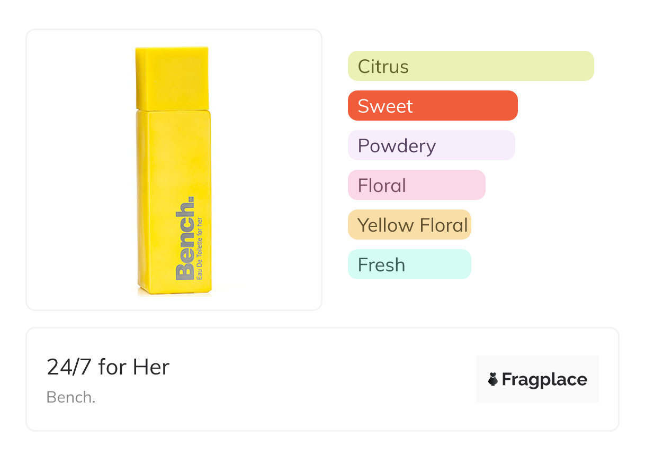Click the gray Bench. logo on bottle

pos(185,239)
